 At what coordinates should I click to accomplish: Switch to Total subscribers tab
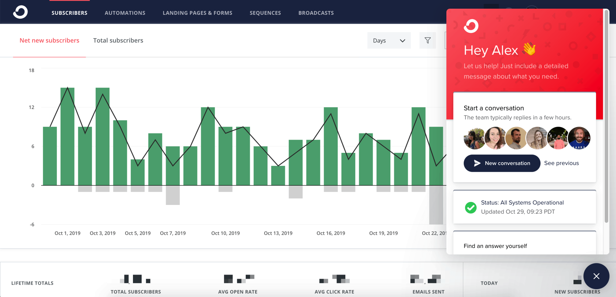(118, 40)
